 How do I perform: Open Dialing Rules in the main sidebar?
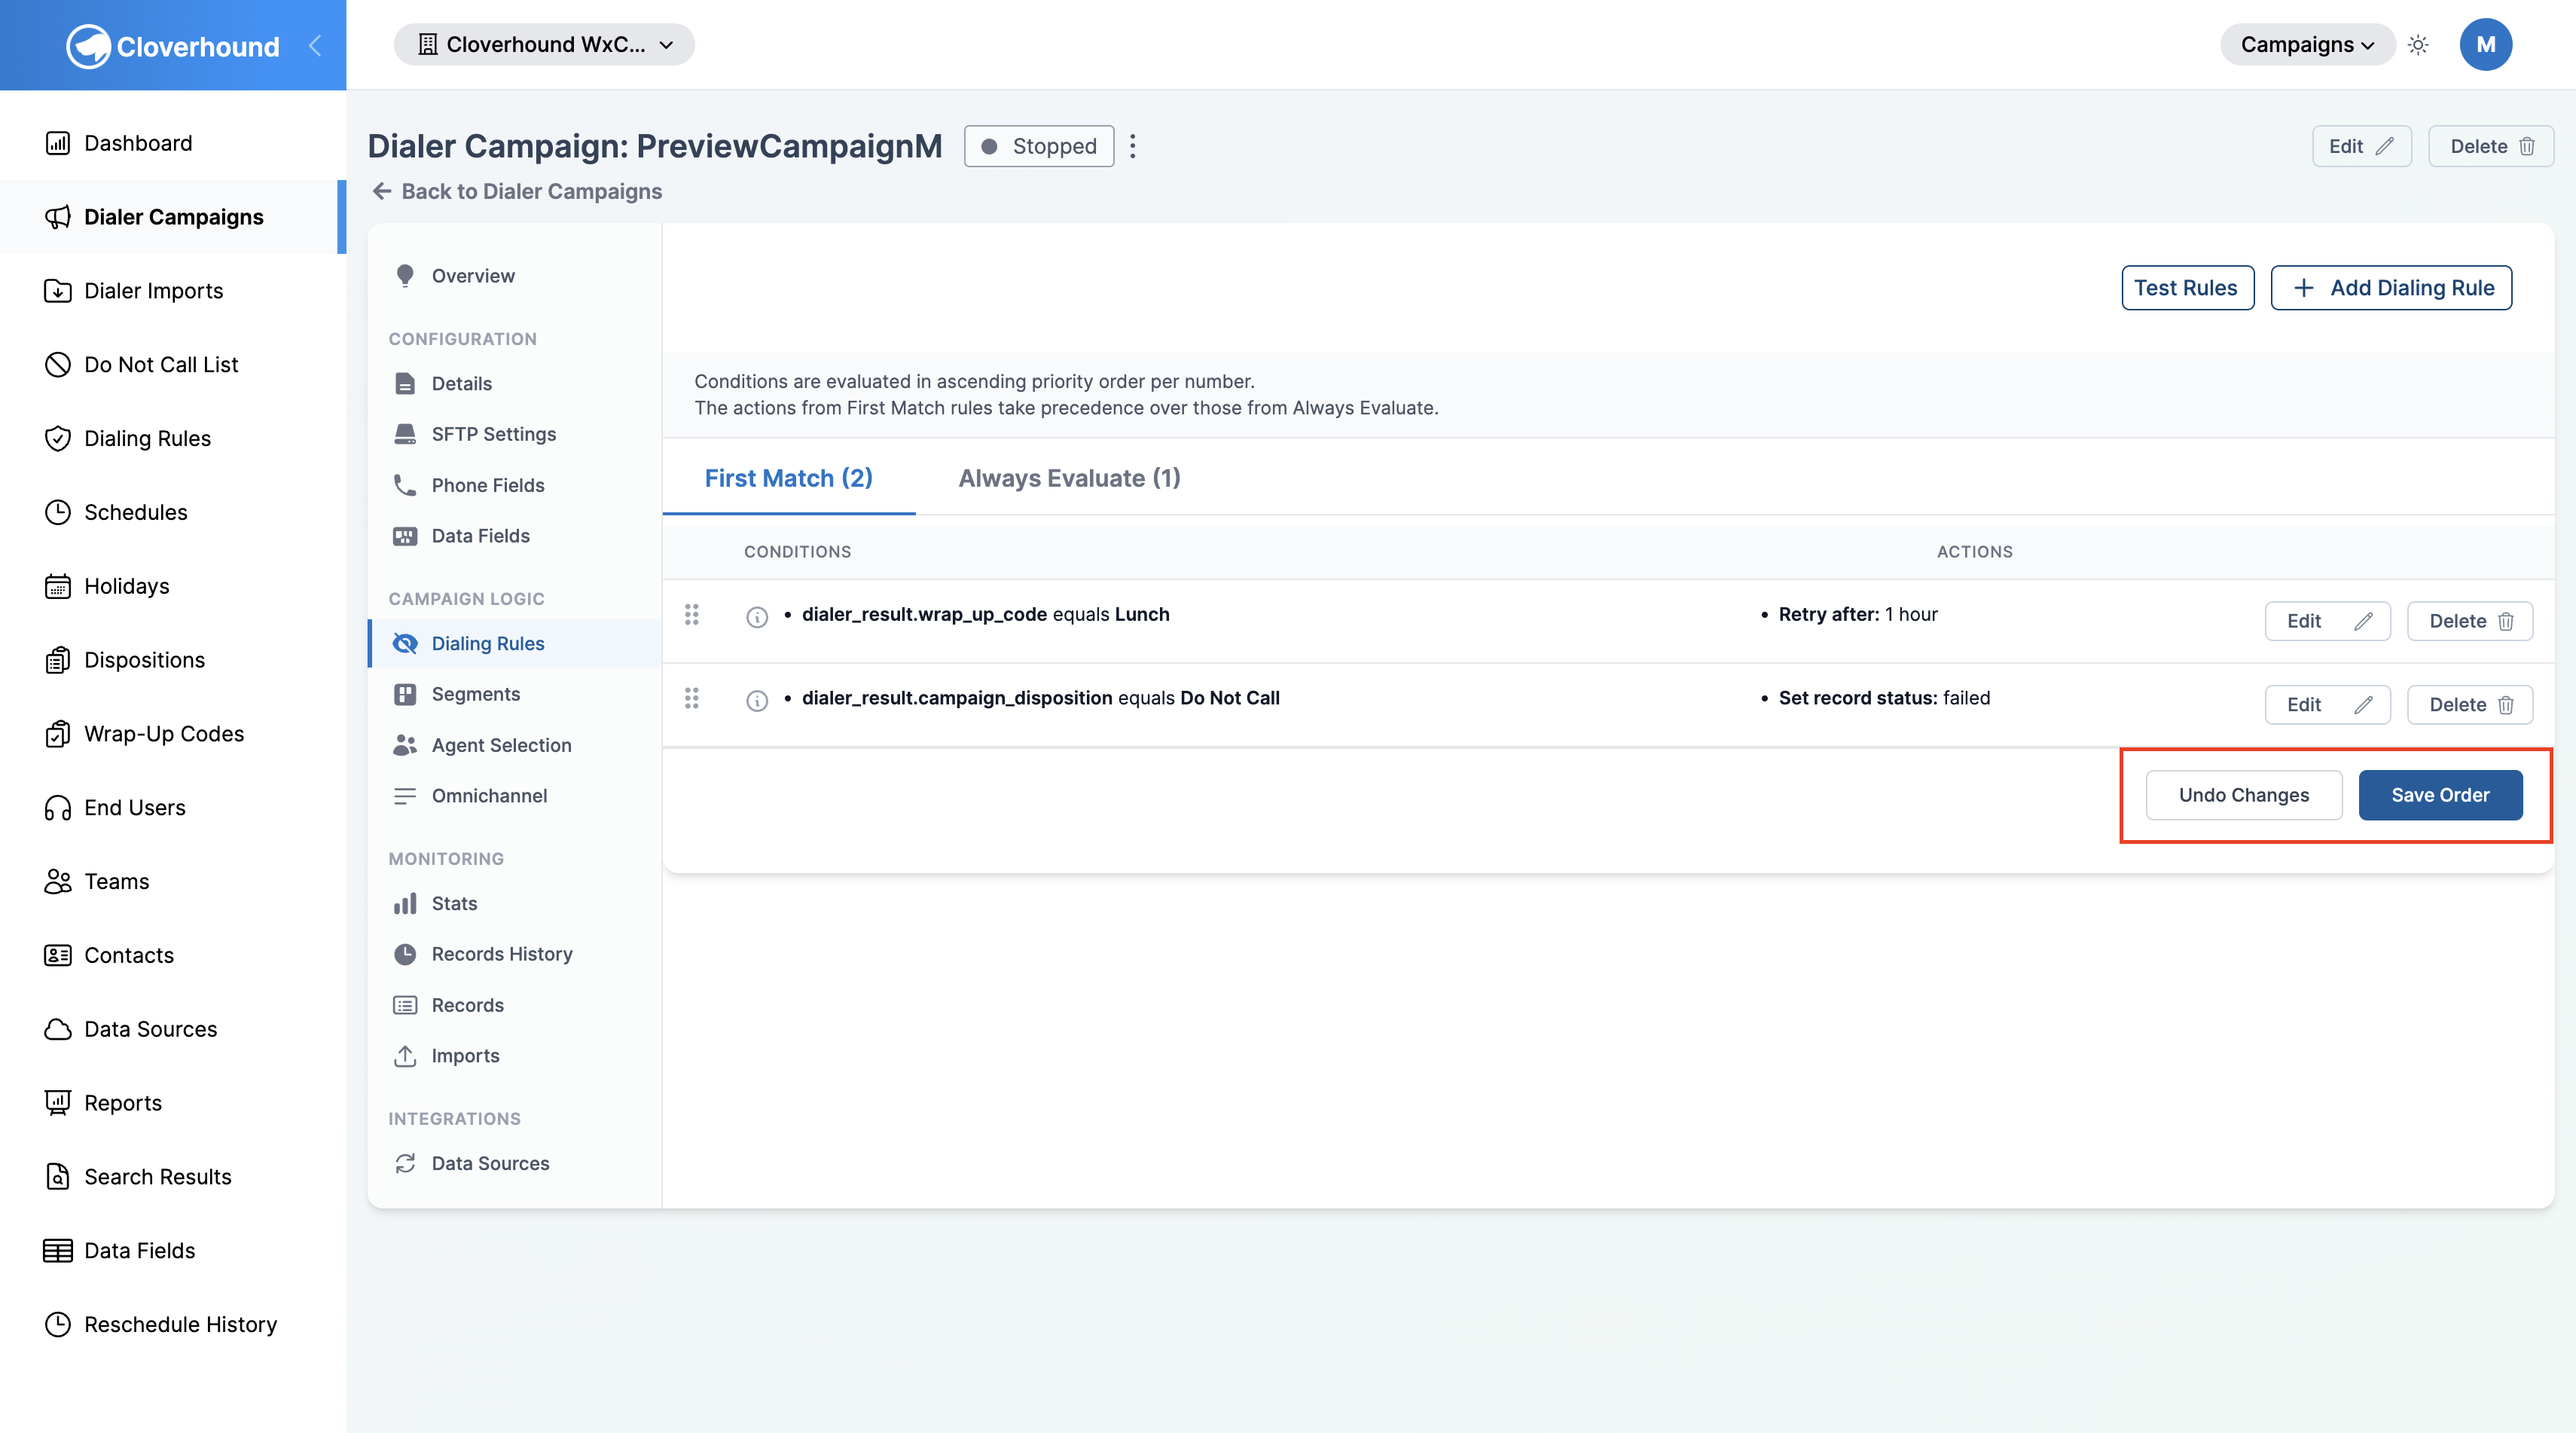172,439
